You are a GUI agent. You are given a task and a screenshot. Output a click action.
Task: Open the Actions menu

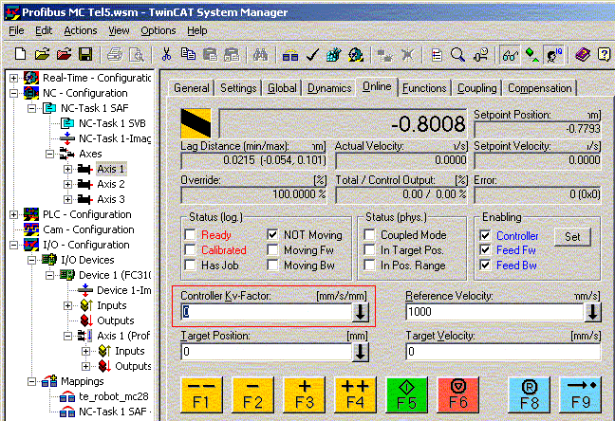click(x=81, y=30)
